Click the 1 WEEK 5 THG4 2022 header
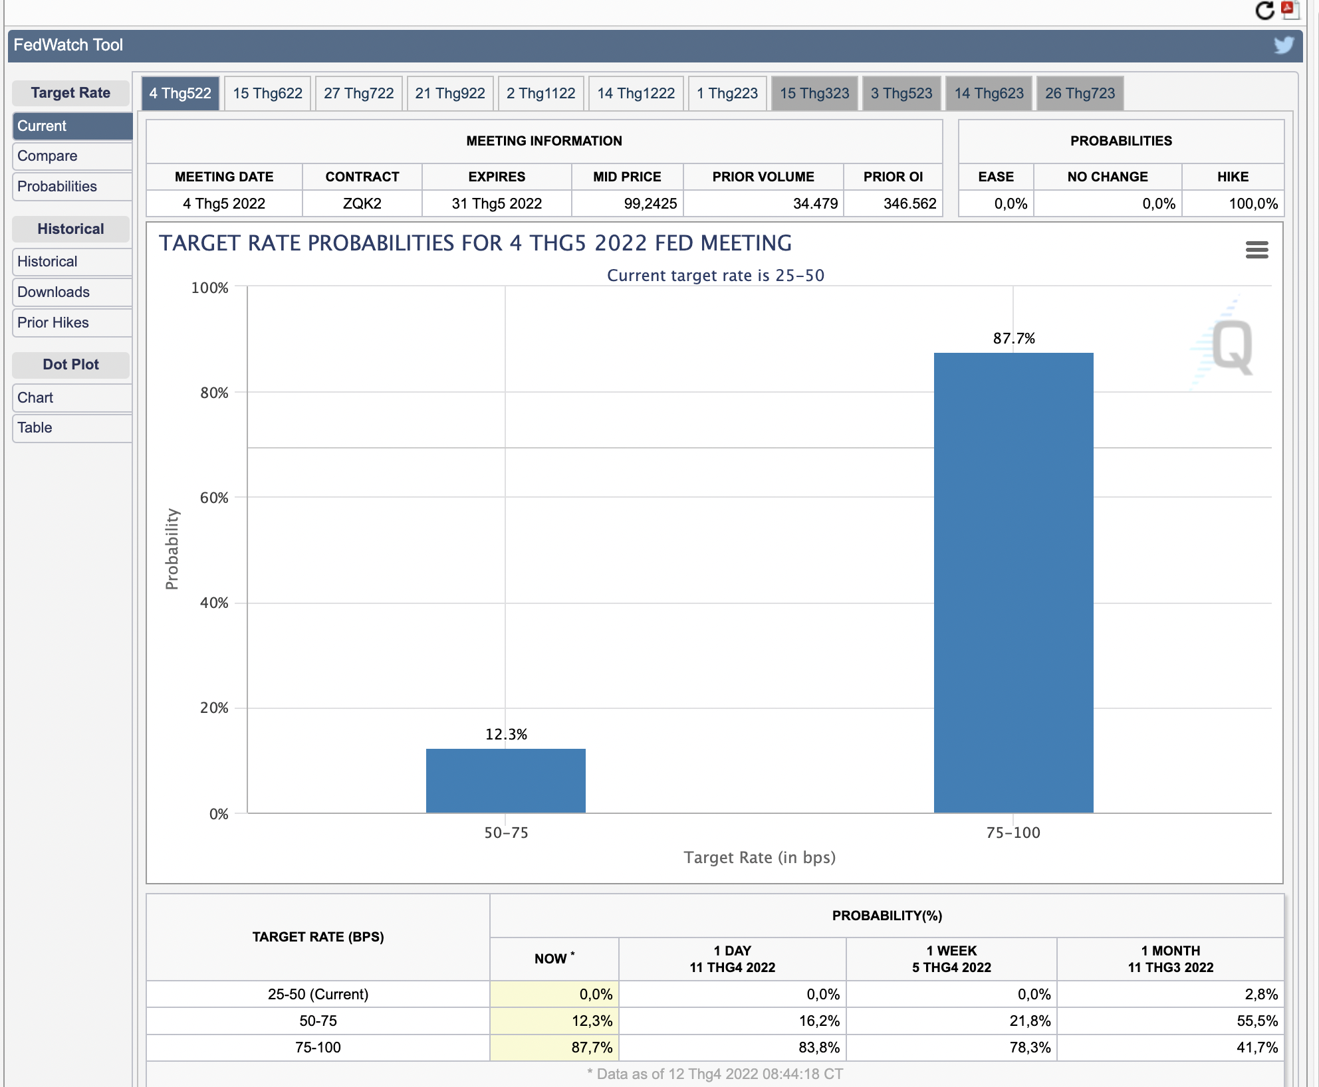Screen dimensions: 1319x1087 pos(951,959)
